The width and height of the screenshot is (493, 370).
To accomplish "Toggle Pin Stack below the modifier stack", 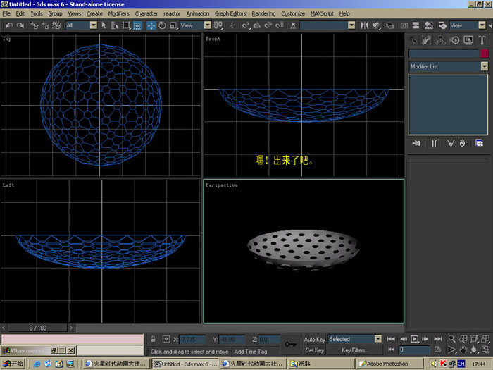I will (416, 144).
